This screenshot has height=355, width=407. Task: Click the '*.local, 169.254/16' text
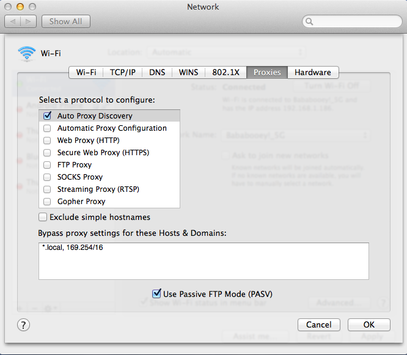[x=73, y=247]
